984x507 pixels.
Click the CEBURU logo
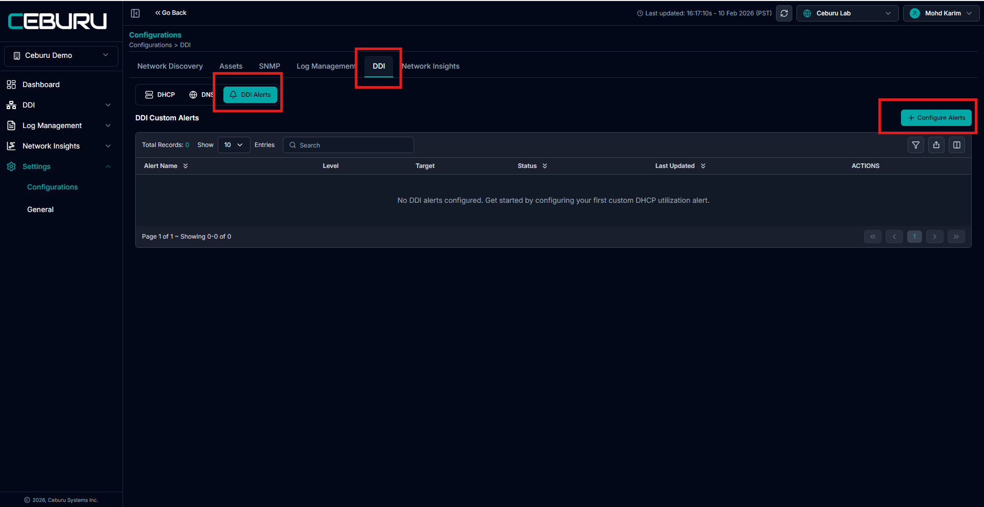(x=57, y=21)
